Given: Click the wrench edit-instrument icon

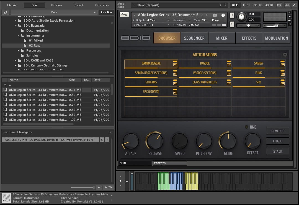Looking at the screenshot, I should click(124, 14).
